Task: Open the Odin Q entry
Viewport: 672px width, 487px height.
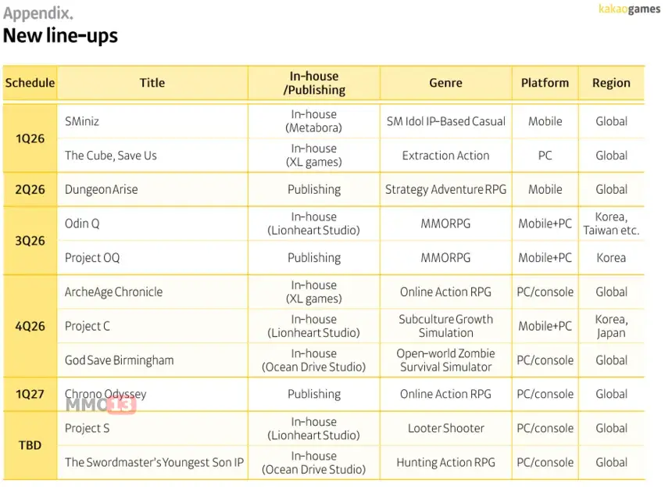Action: pos(82,224)
